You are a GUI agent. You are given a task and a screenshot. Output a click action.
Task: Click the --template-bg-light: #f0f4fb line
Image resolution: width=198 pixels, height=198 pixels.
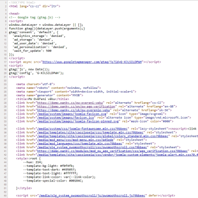pos(49,166)
